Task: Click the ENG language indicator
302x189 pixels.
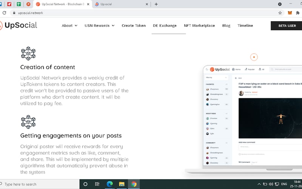Action: tap(284, 184)
